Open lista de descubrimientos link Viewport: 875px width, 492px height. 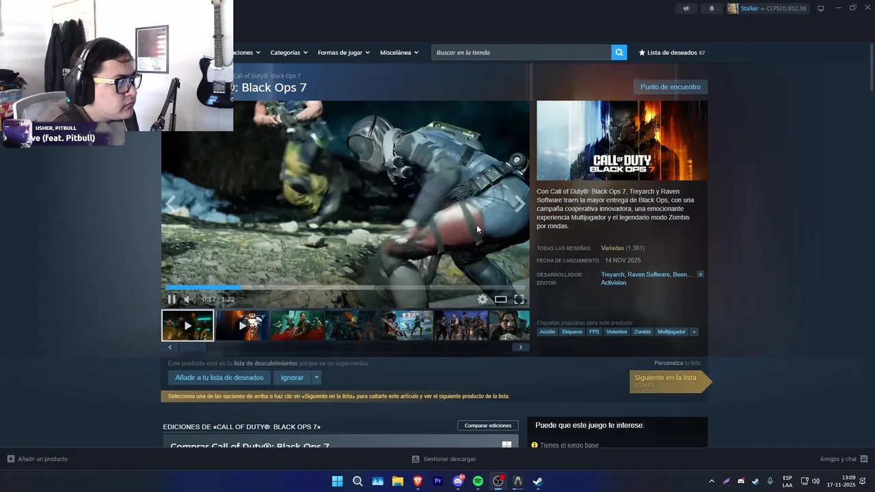click(x=266, y=364)
